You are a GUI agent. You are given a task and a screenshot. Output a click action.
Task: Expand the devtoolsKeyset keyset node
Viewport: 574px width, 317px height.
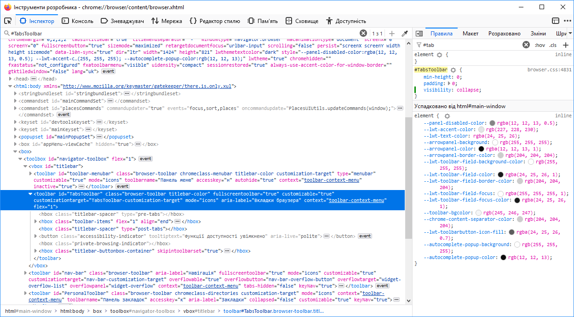[16, 122]
